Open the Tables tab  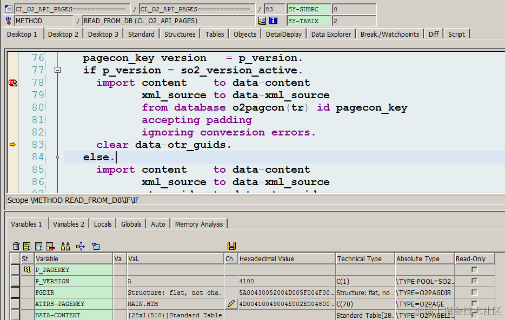(215, 35)
